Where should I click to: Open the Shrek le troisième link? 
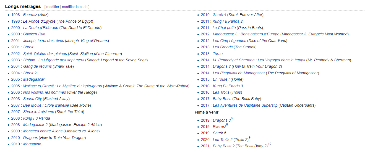point(39,112)
